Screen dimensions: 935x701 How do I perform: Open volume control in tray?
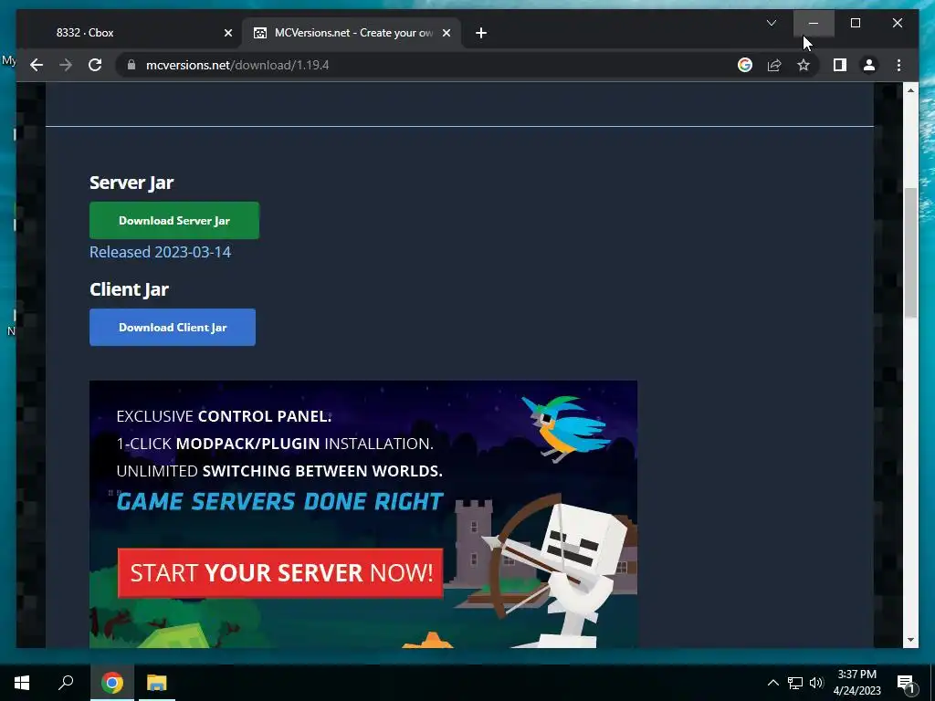817,683
